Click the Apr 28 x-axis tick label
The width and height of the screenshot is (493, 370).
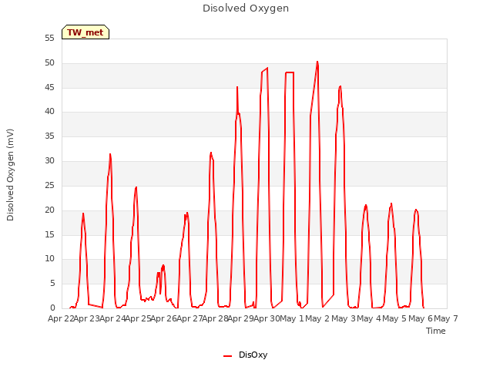click(x=215, y=318)
